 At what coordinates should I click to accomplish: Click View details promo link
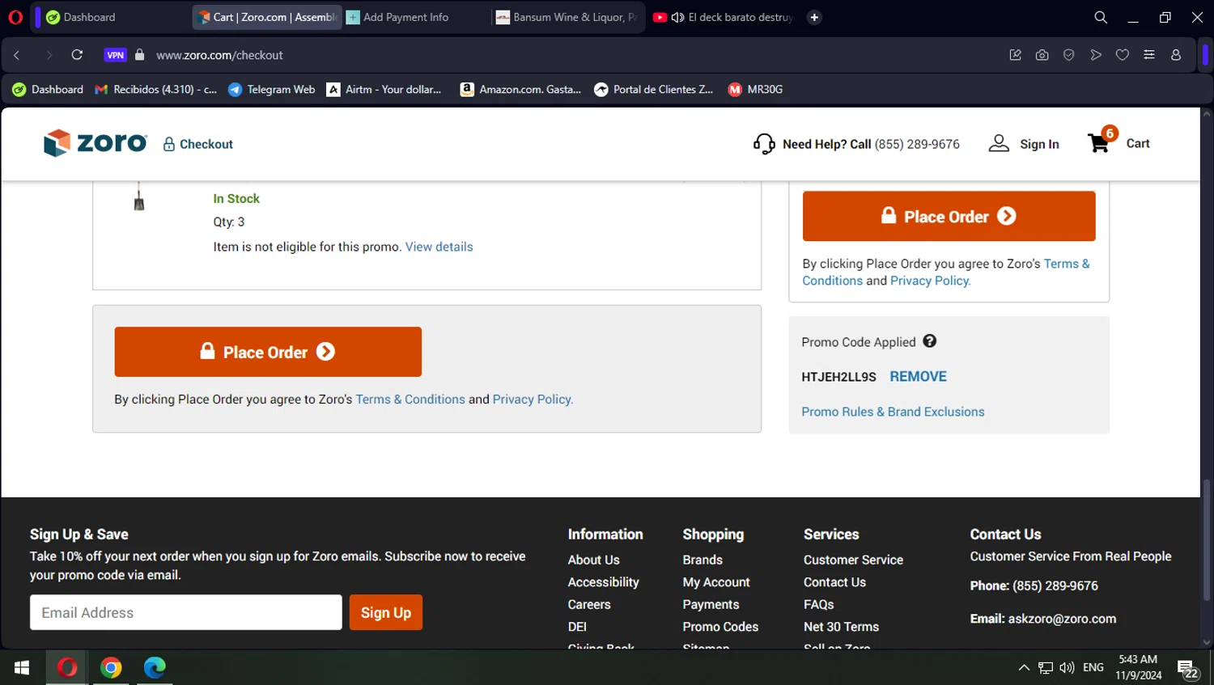coord(439,247)
